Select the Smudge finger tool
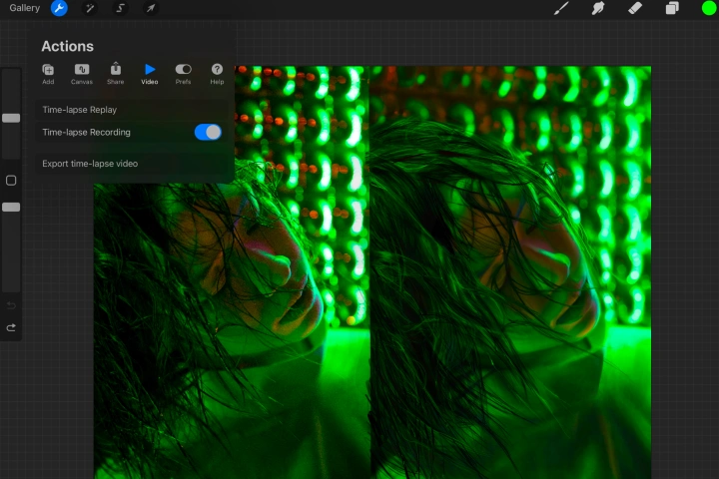The height and width of the screenshot is (479, 719). coord(598,8)
